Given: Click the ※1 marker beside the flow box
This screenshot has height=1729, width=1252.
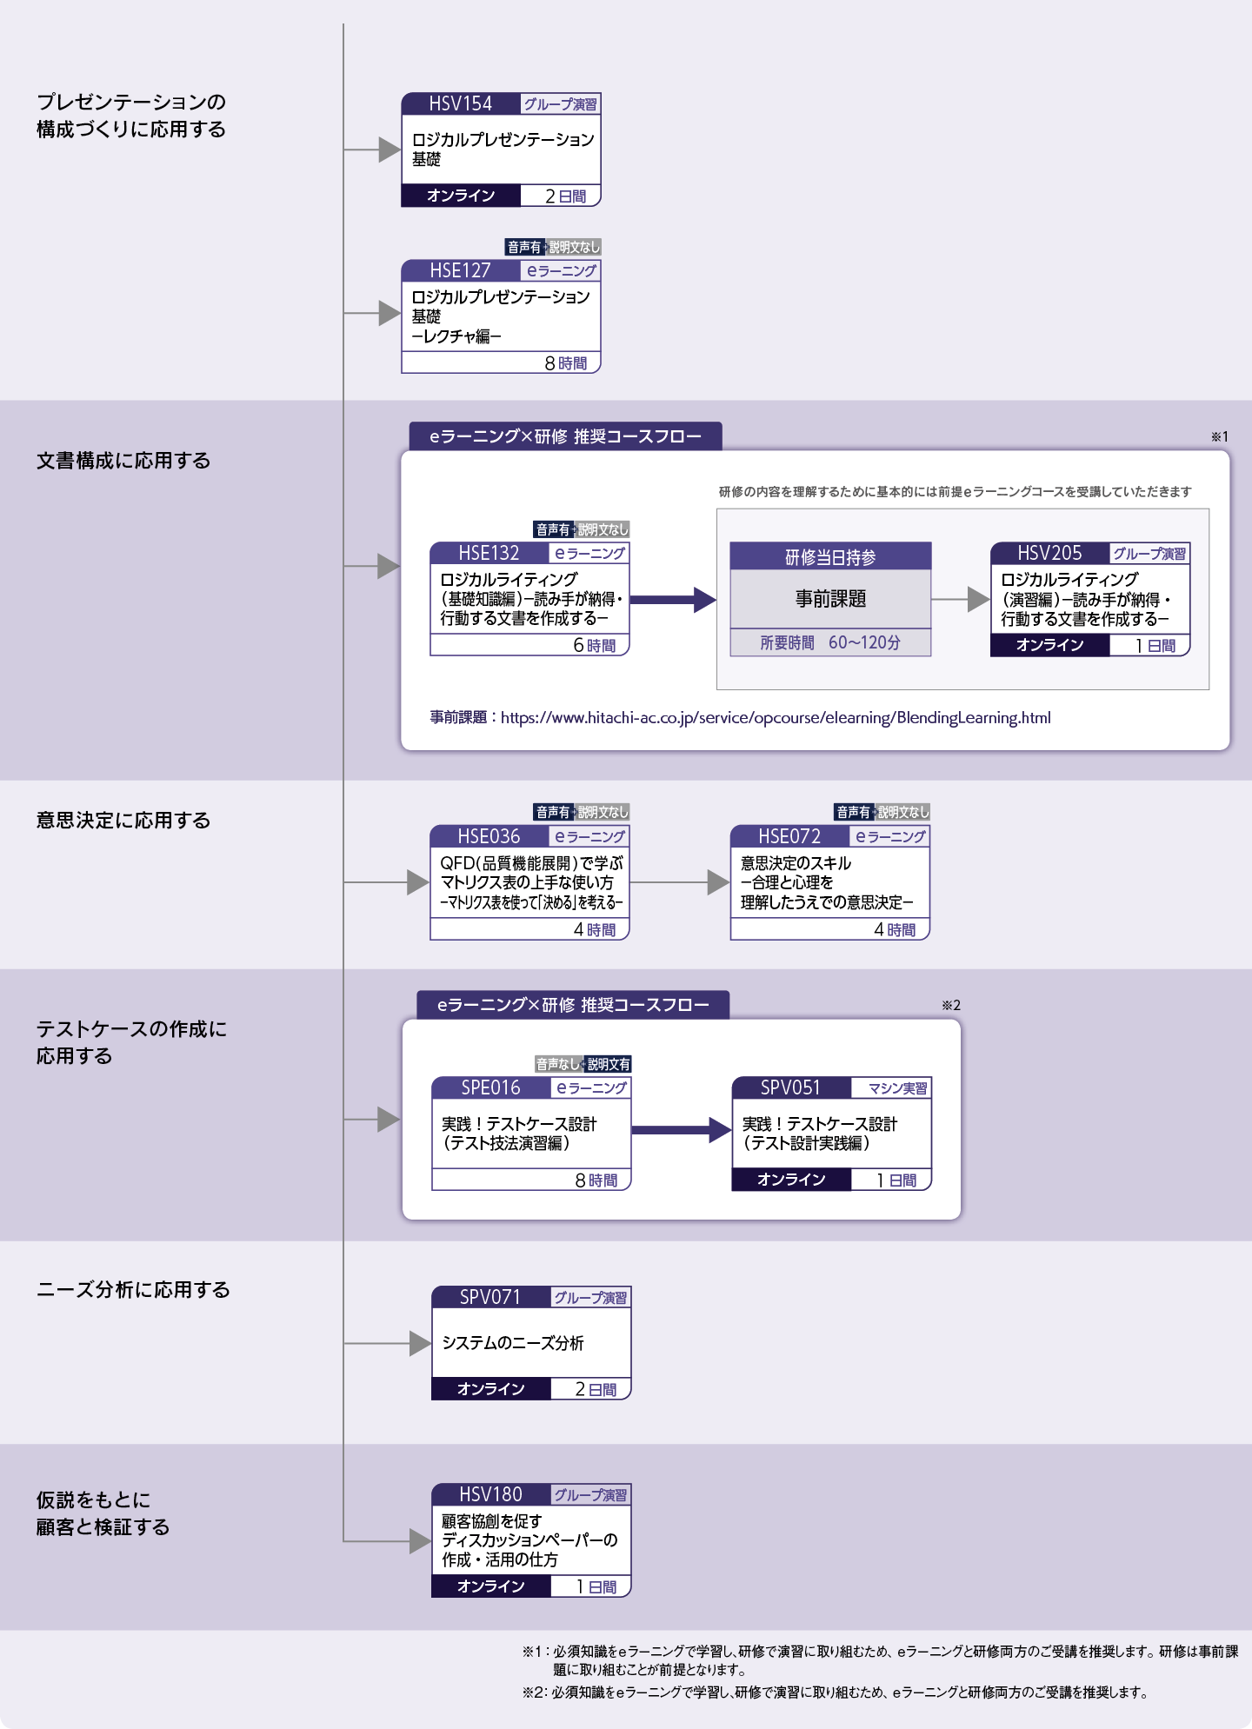Looking at the screenshot, I should (1220, 436).
